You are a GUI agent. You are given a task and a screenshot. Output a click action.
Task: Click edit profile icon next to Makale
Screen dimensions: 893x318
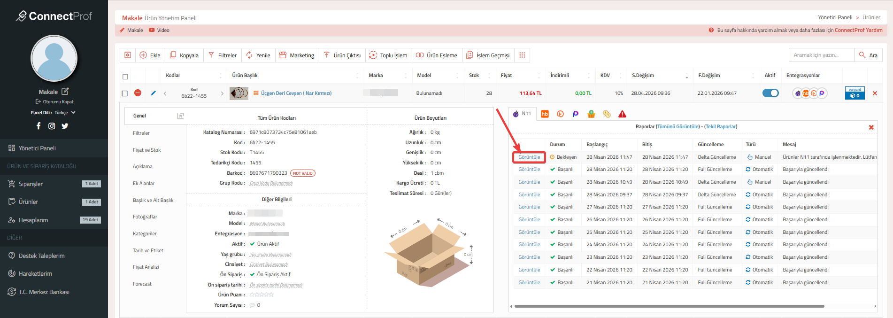tap(65, 92)
